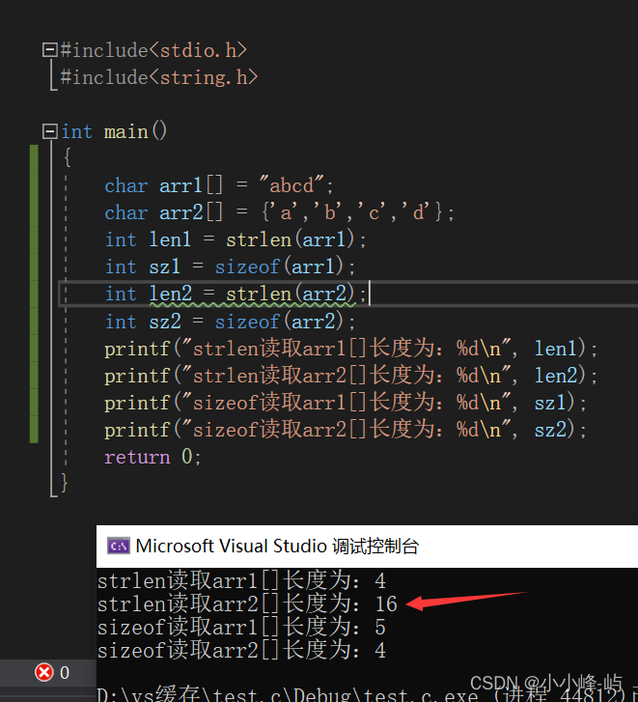Click the printf line printing len1

point(350,349)
